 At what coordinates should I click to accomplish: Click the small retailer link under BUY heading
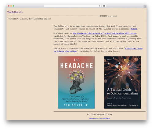[x=99, y=119]
